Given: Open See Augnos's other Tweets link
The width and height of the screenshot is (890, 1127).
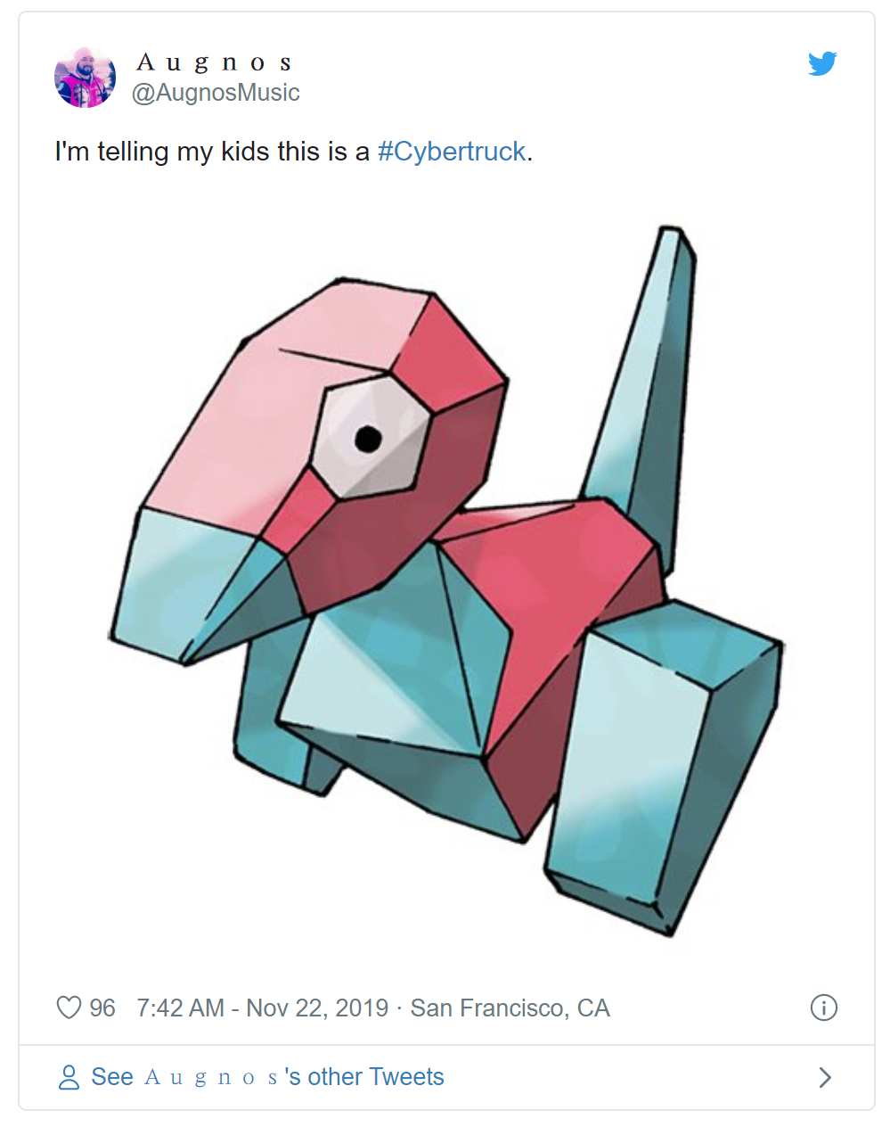Looking at the screenshot, I should coord(267,1077).
